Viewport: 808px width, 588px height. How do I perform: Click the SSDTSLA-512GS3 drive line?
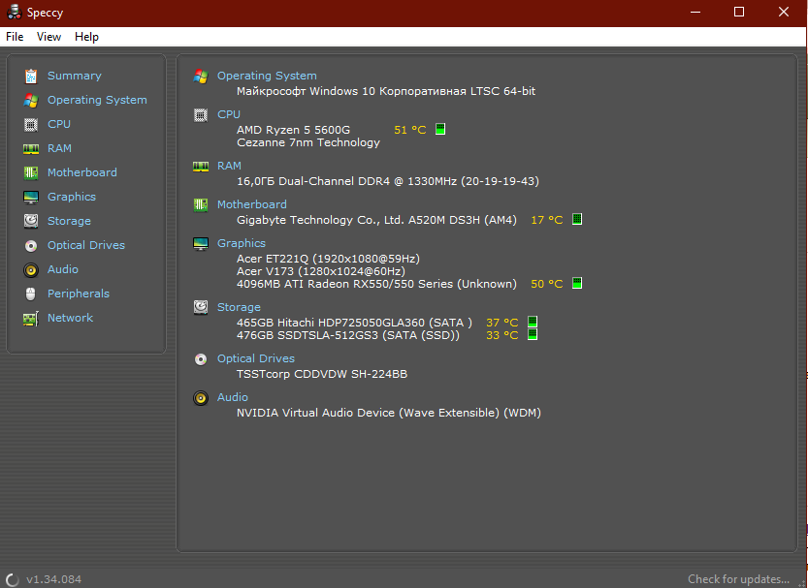tap(348, 335)
